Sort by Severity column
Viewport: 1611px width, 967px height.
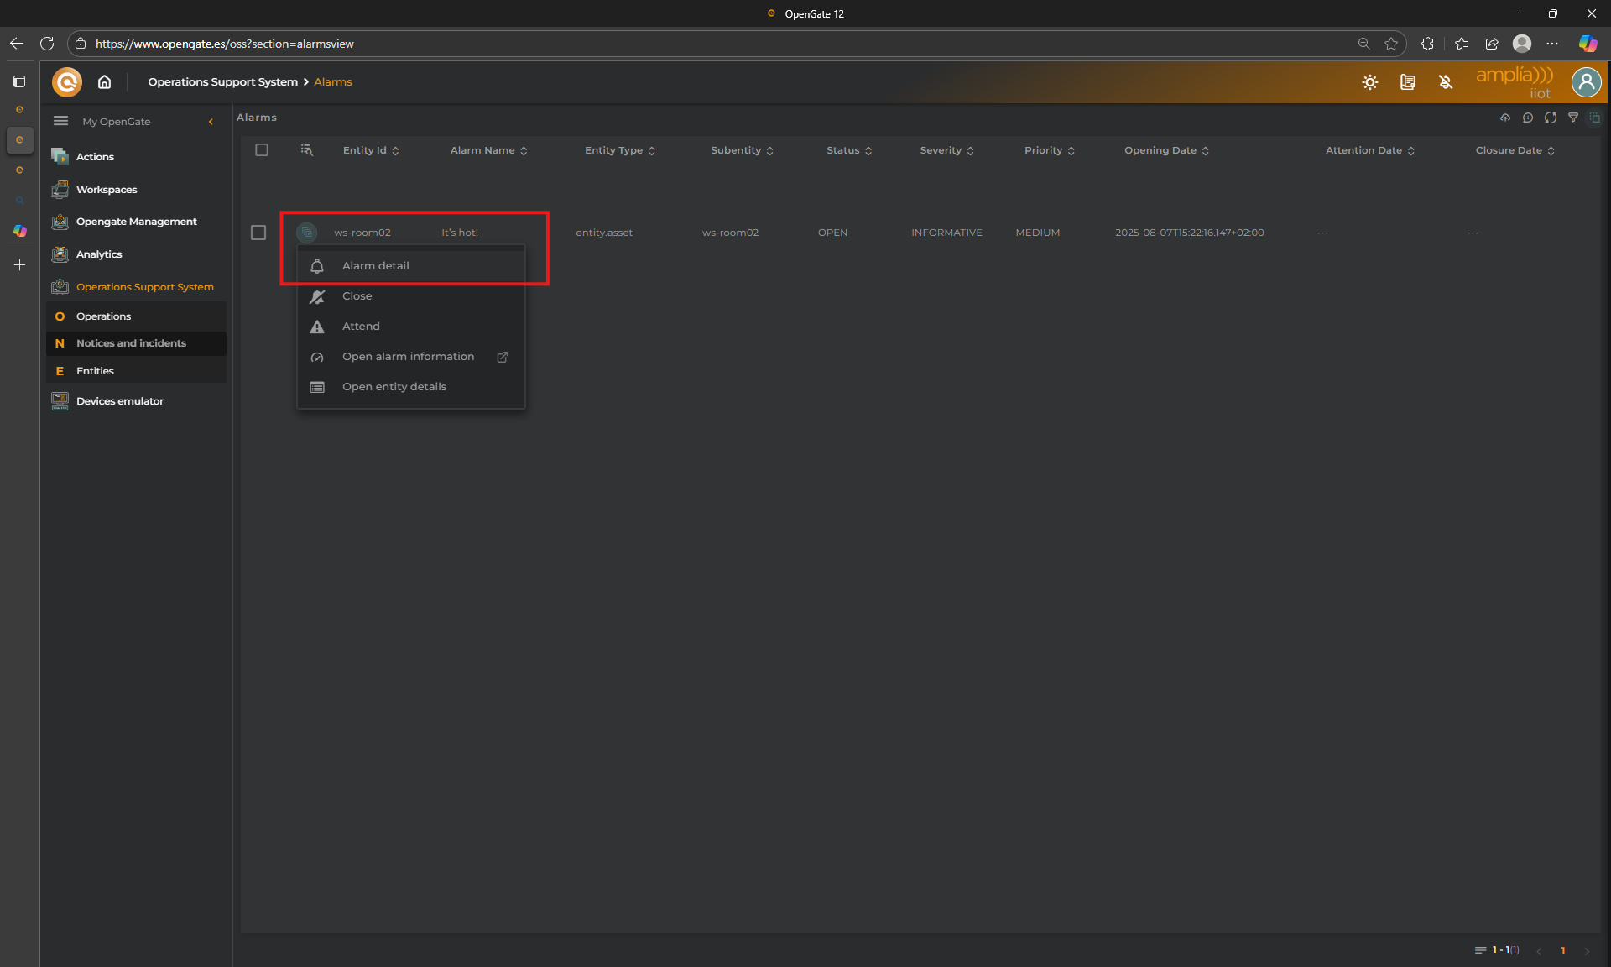(x=946, y=150)
